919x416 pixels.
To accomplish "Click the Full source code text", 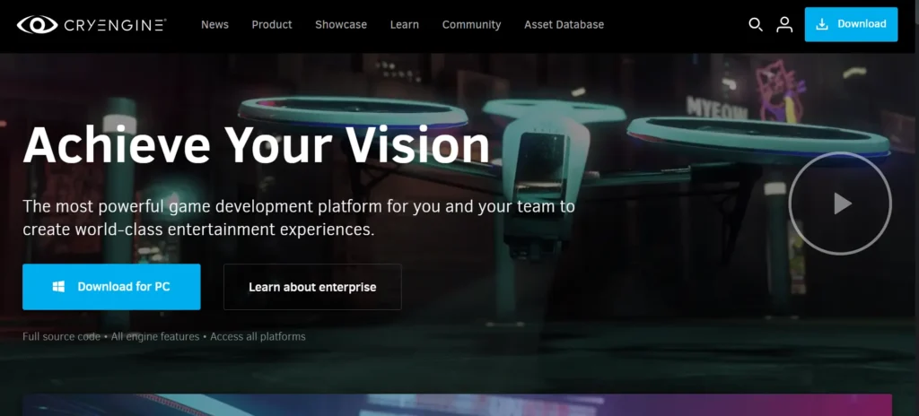I will pos(61,337).
